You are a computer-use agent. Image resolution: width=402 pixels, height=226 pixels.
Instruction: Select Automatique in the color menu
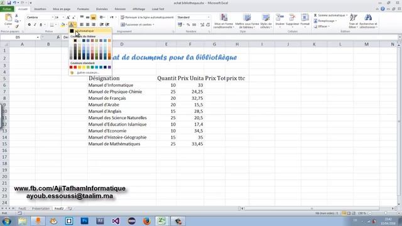90,31
